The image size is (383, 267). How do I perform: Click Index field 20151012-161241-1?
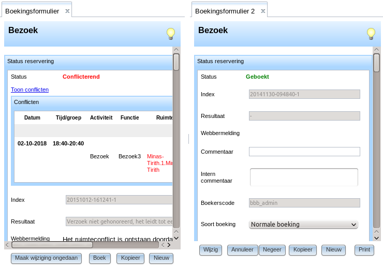(x=119, y=200)
